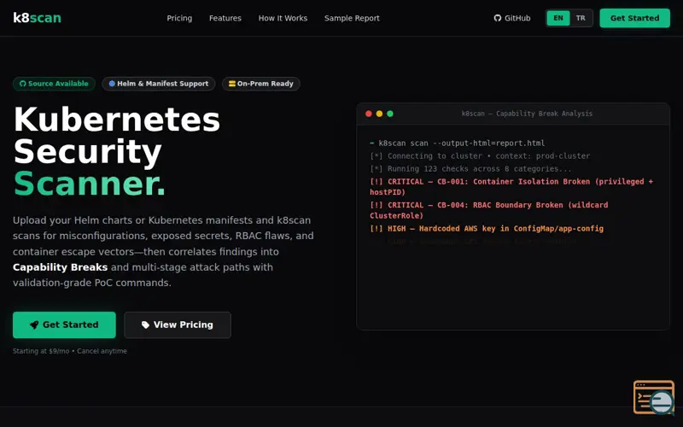683x427 pixels.
Task: Click the red dot in terminal window
Action: coord(369,114)
